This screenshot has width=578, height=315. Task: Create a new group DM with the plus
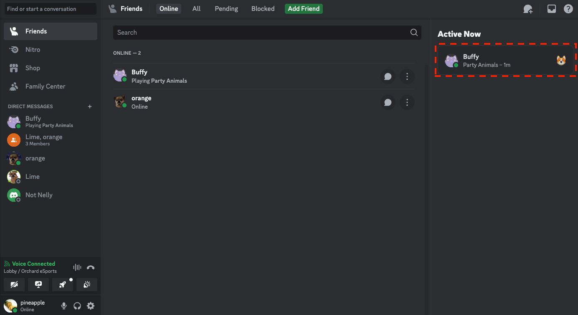point(90,107)
